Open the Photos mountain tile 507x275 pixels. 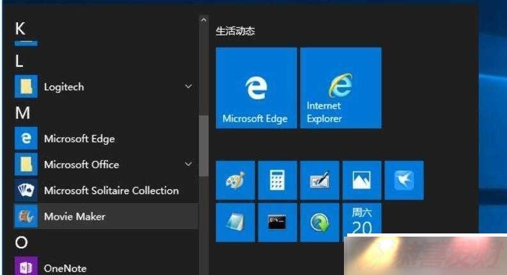(362, 180)
